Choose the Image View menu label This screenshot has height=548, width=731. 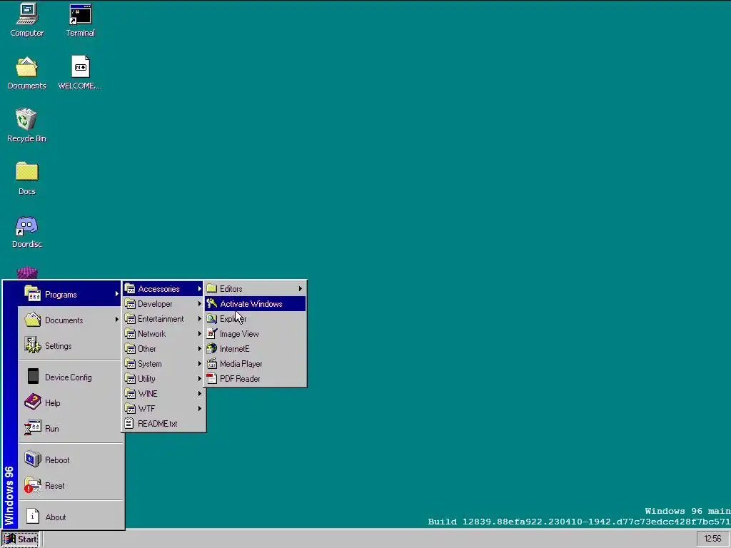click(239, 334)
